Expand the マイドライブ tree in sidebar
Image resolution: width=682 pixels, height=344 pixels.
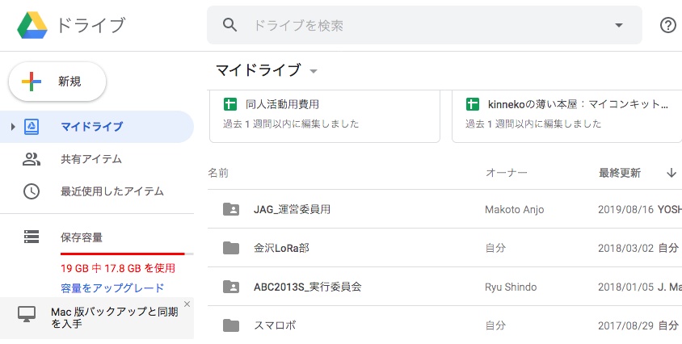(13, 127)
